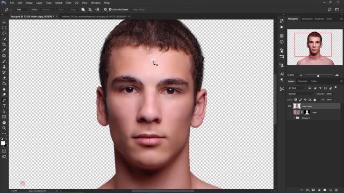
Task: Open the Image menu
Action: point(29,3)
